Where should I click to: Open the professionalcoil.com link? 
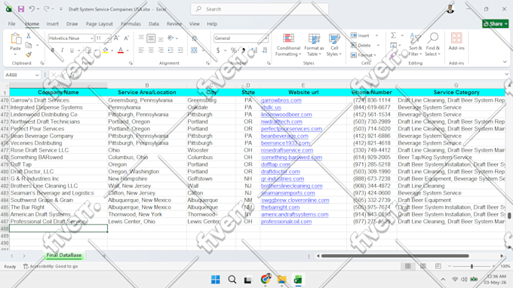286,222
